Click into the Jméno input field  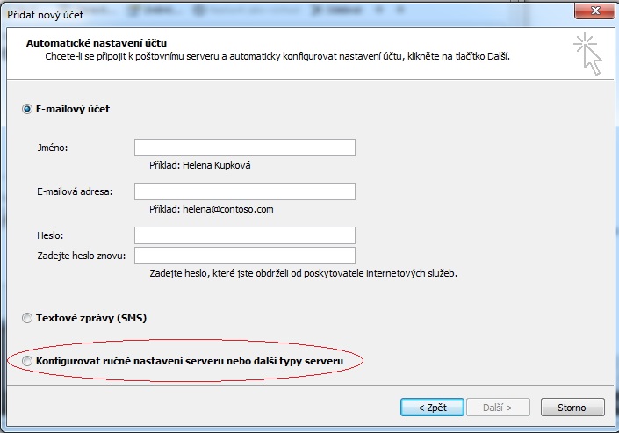tap(245, 148)
